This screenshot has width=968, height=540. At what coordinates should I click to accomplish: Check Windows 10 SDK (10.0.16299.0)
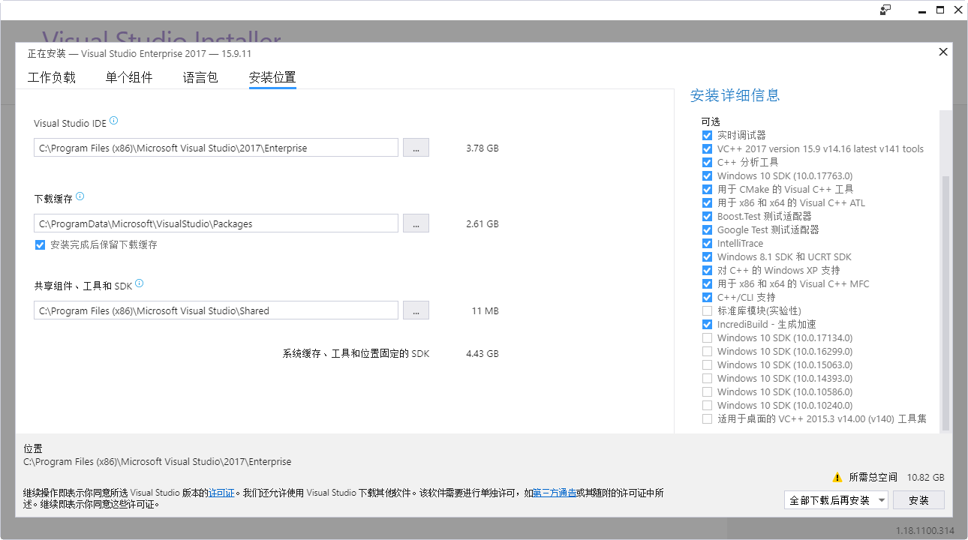click(707, 351)
